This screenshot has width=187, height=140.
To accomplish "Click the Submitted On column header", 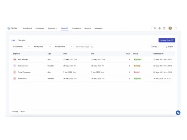I will 158,54.
